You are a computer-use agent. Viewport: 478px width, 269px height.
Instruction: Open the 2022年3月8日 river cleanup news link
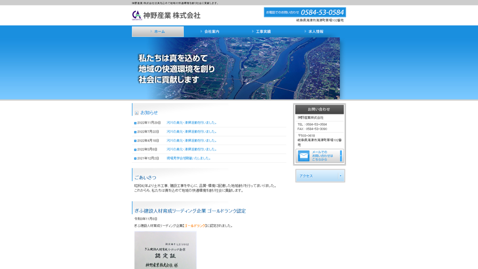[192, 149]
